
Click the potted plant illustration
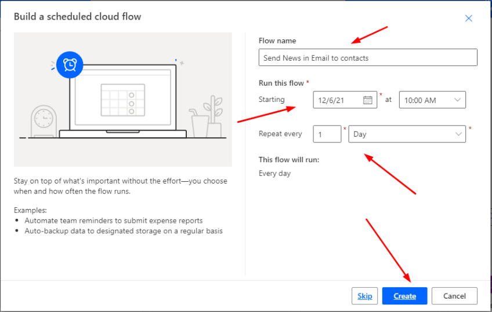[x=215, y=117]
